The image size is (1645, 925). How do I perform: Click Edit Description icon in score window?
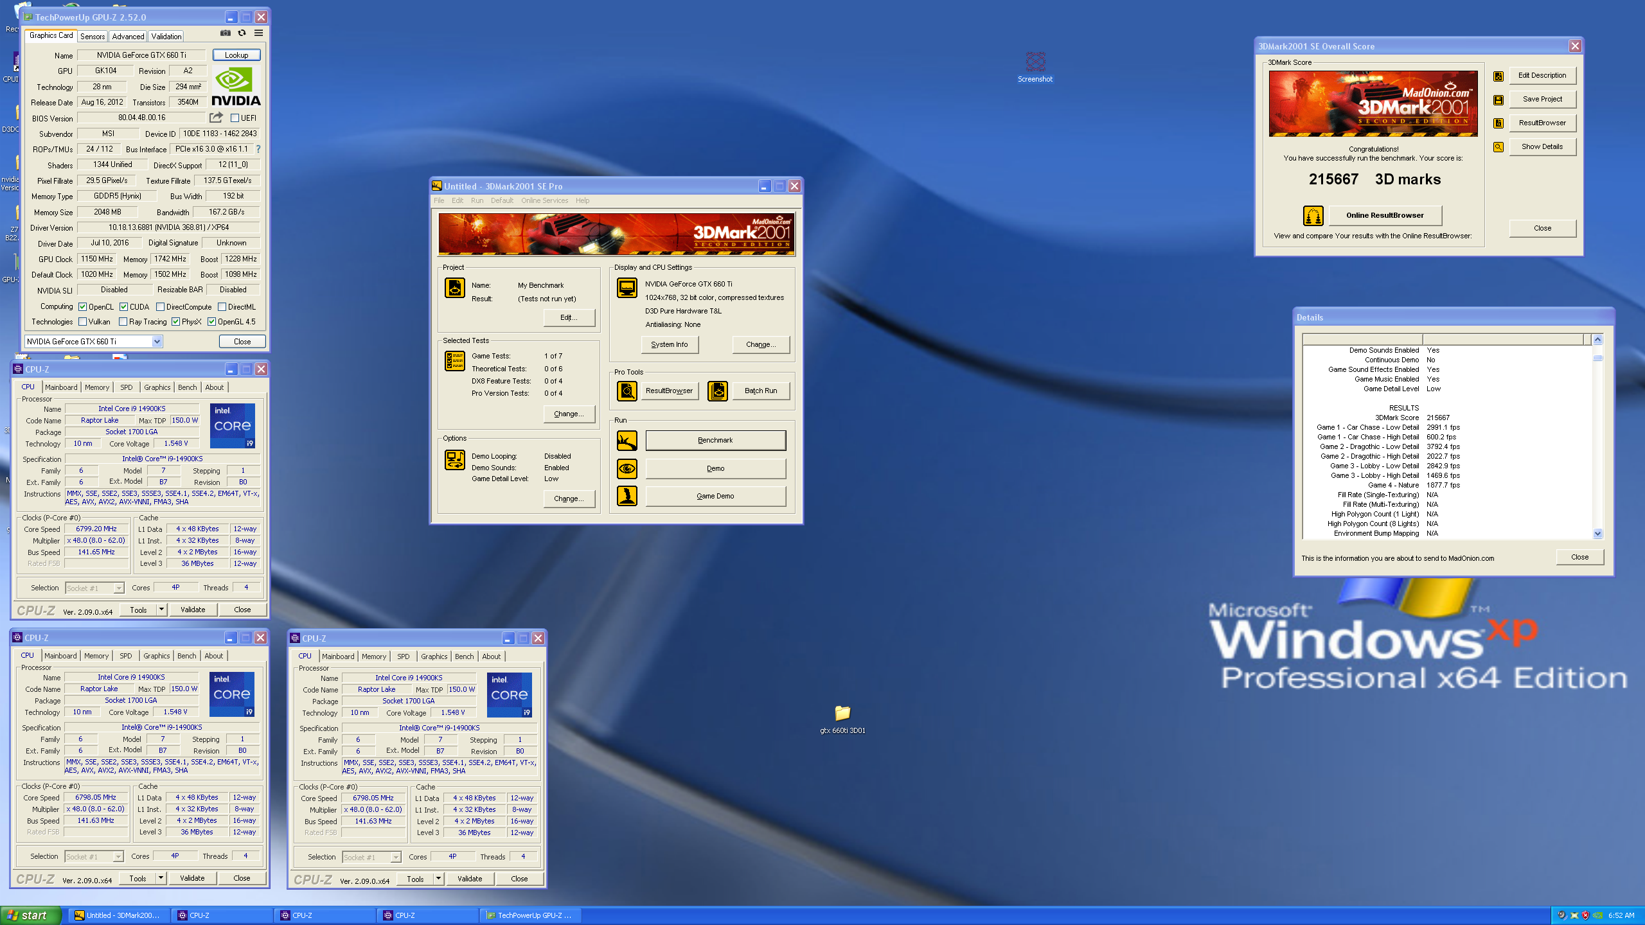[1498, 76]
